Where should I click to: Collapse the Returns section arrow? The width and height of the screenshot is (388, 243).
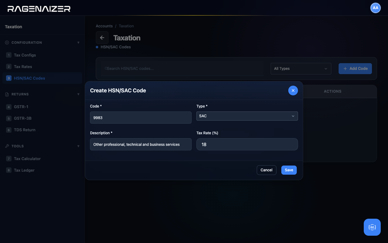(x=78, y=94)
